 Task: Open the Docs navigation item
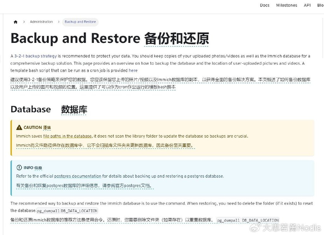(265, 5)
